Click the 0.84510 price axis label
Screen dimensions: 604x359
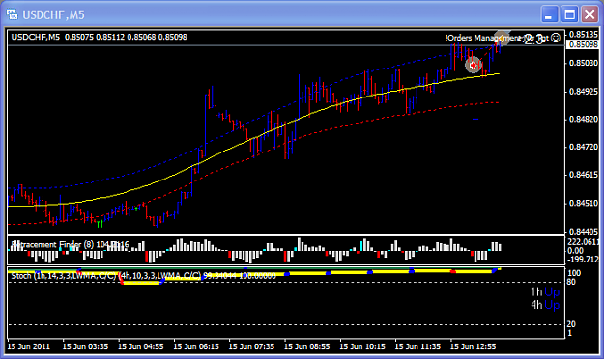(584, 204)
